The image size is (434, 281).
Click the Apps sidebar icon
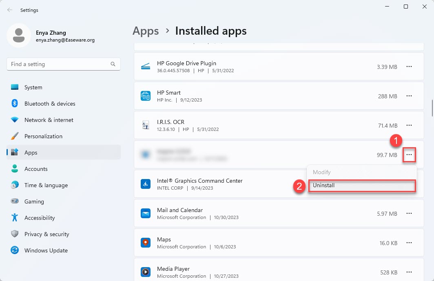click(15, 152)
